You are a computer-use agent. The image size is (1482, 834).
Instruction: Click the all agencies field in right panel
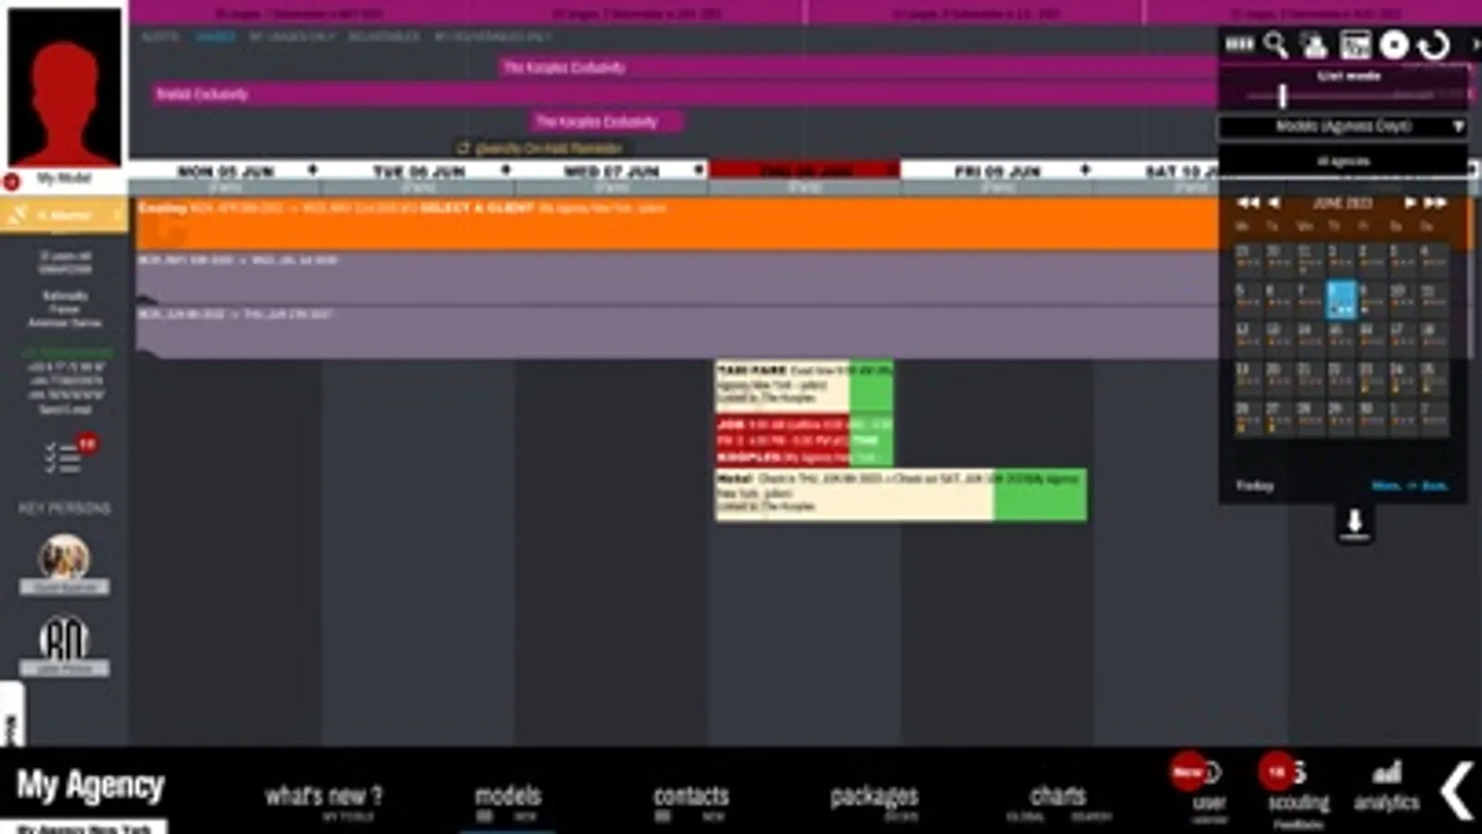point(1342,160)
